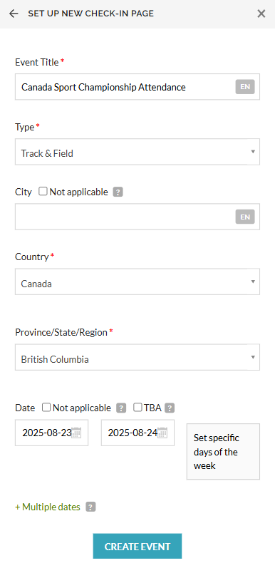Click the EN language badge in City field

click(245, 217)
